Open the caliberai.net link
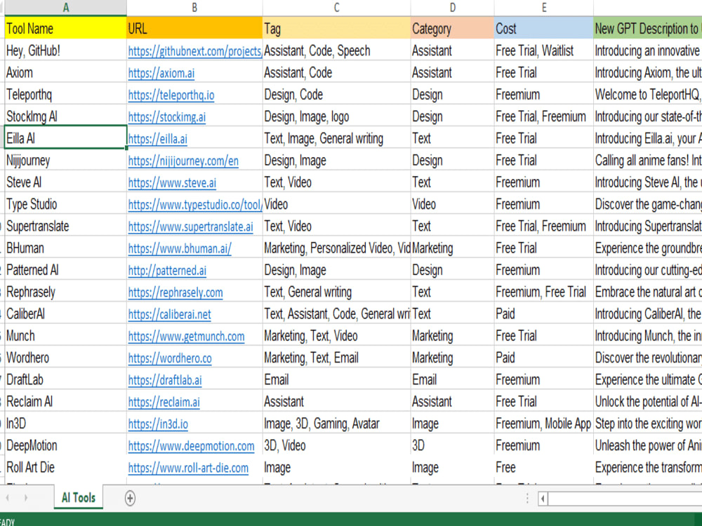The image size is (702, 526). (x=169, y=314)
